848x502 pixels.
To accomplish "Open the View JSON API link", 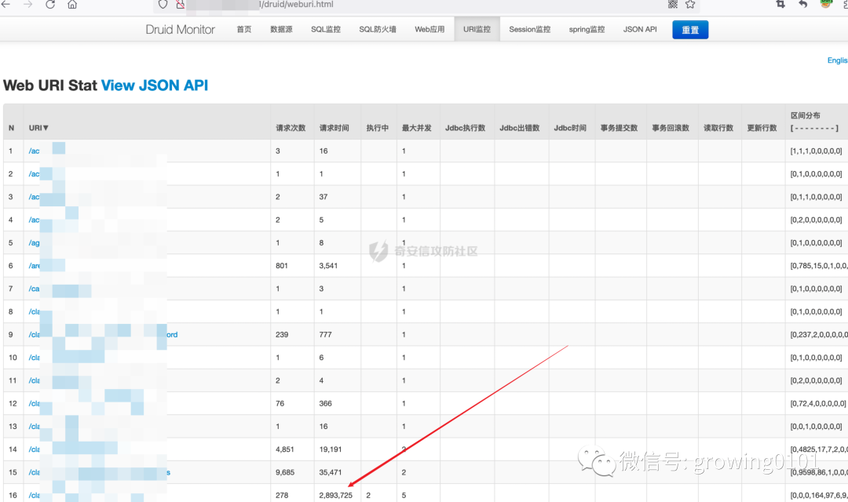I will pyautogui.click(x=155, y=85).
